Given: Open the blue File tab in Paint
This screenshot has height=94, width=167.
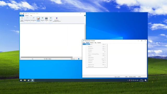Looking at the screenshot, I should (22, 16).
